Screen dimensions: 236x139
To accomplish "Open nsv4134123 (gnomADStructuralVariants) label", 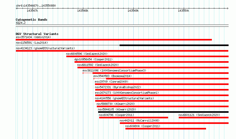I will (x=45, y=48).
